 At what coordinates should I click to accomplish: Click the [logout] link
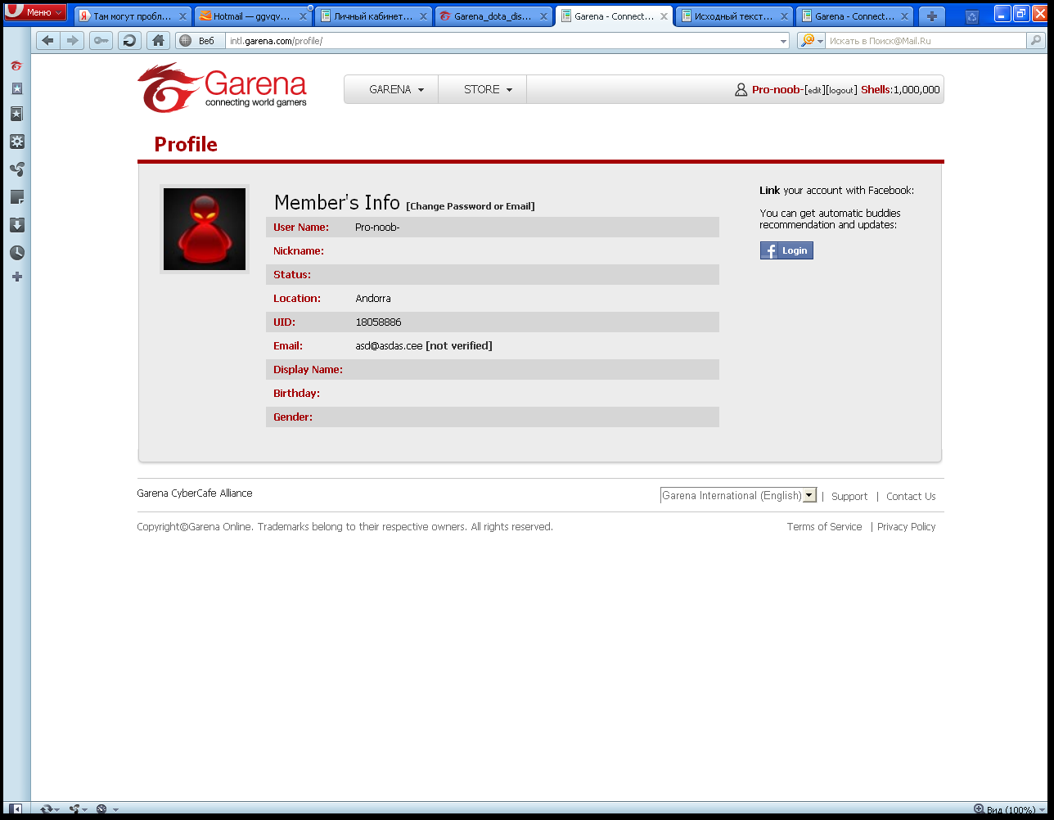point(841,90)
